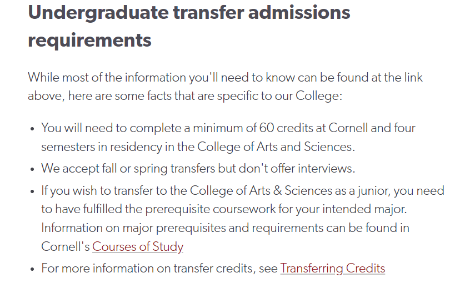Click the text 'specific to our College:'
Image resolution: width=460 pixels, height=288 pixels.
point(279,96)
